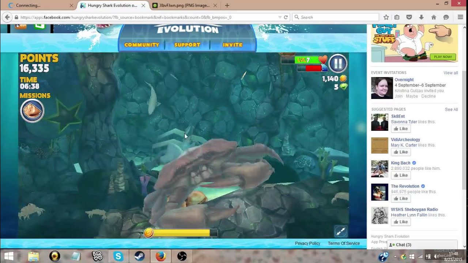Go to the Firefox home page
This screenshot has height=263, width=468.
click(x=434, y=17)
